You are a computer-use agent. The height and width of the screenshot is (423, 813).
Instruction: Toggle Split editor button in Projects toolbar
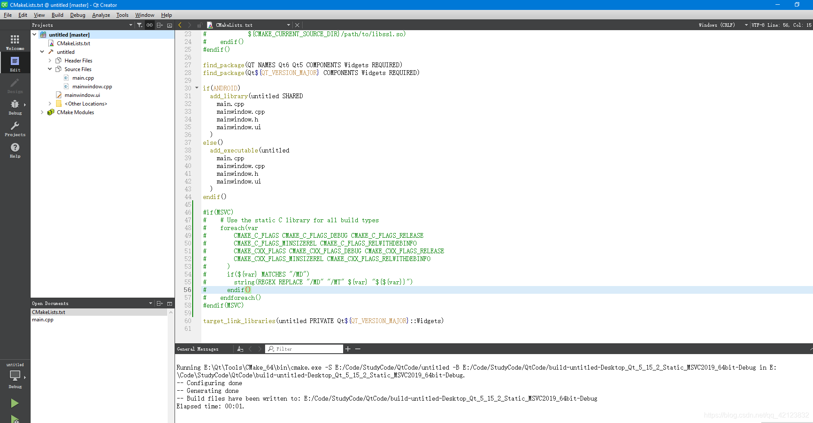click(x=159, y=25)
